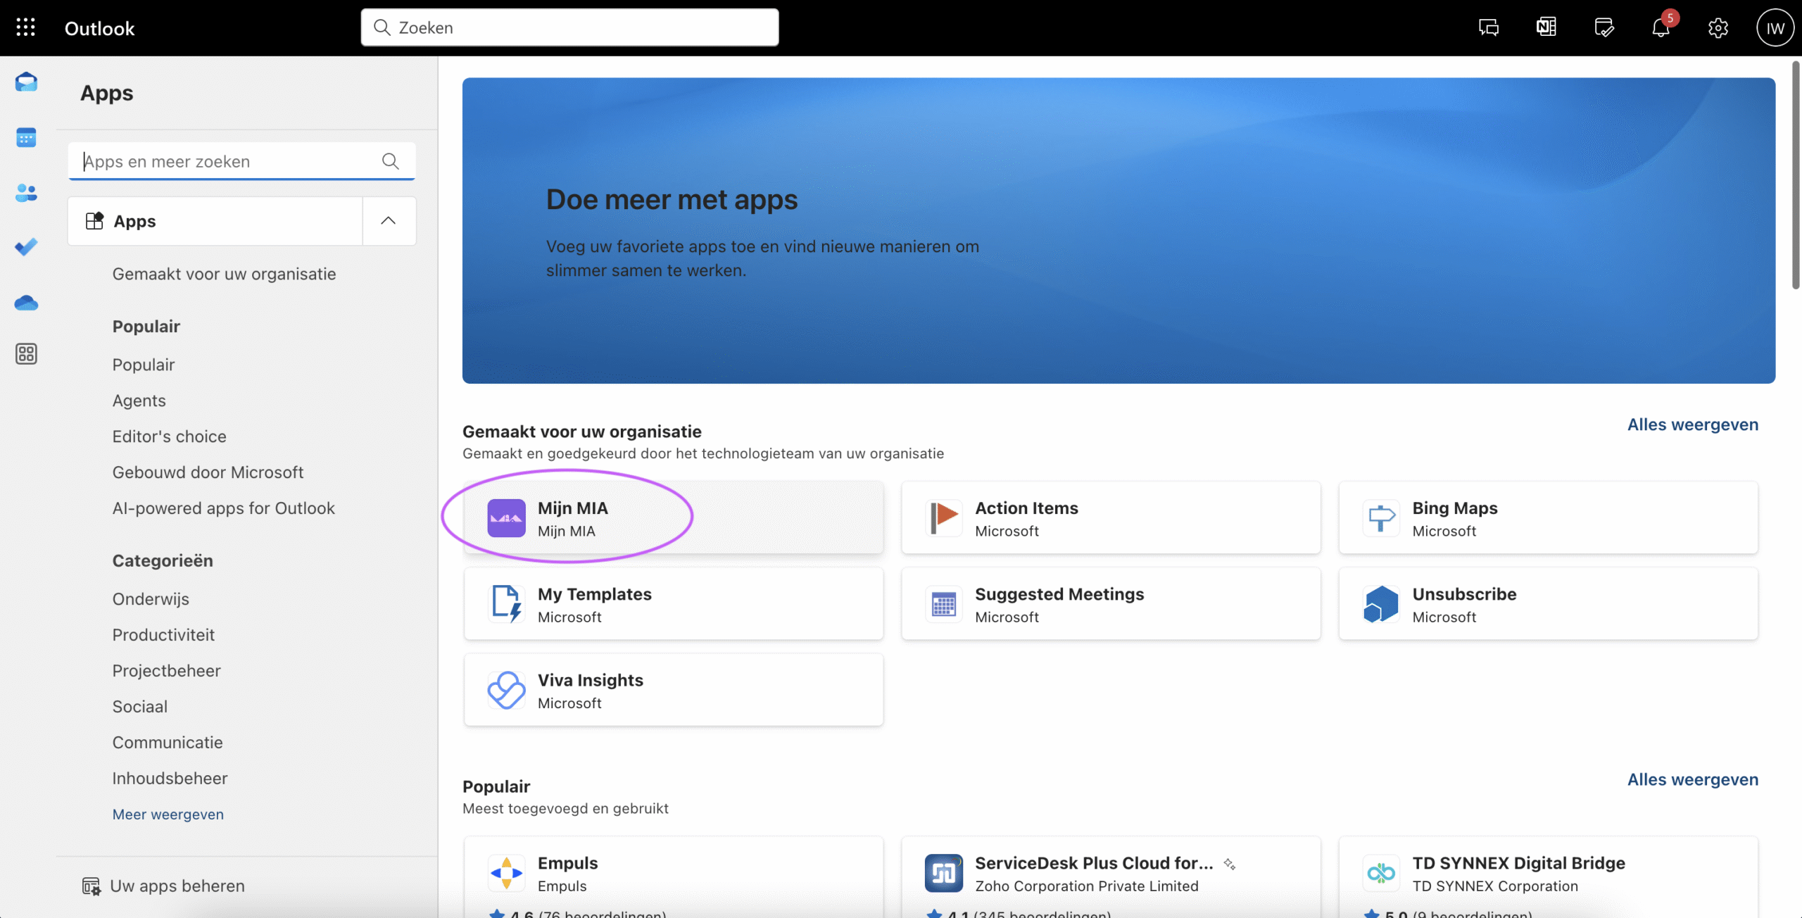Open the To Do checkmark icon
Screen dimensions: 1802x918
coord(26,247)
